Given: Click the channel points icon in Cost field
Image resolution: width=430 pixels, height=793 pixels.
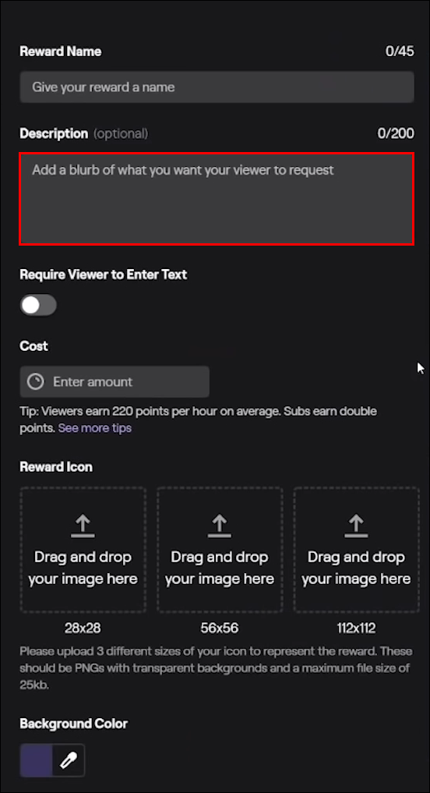Looking at the screenshot, I should [x=35, y=381].
